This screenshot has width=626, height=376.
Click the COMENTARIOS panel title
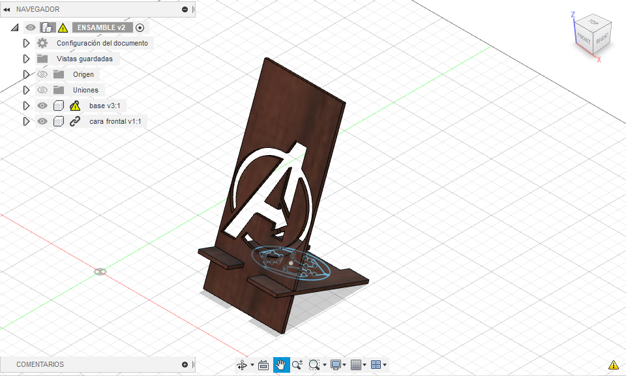40,364
